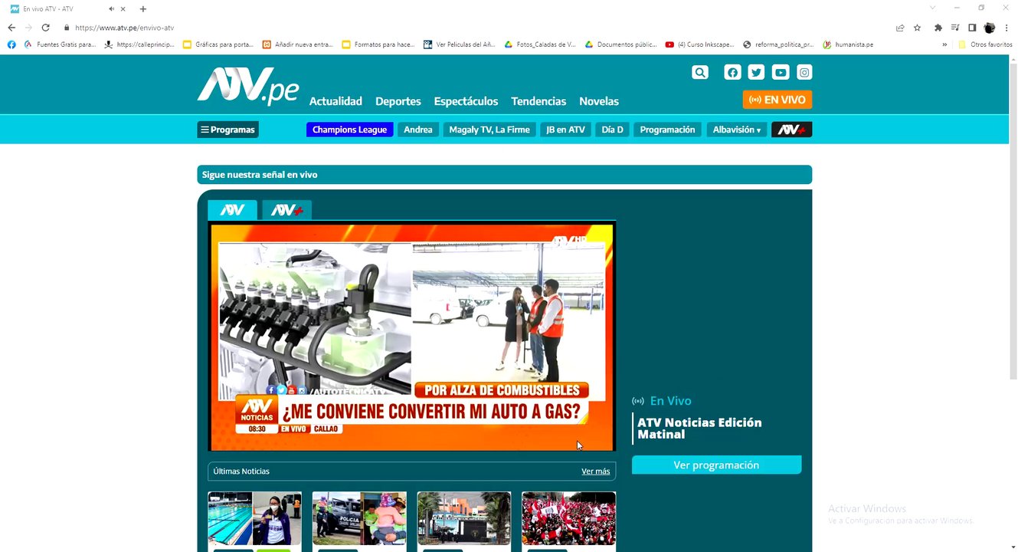This screenshot has height=552, width=1018.
Task: Click the page scrollbar down arrow
Action: 1012,547
